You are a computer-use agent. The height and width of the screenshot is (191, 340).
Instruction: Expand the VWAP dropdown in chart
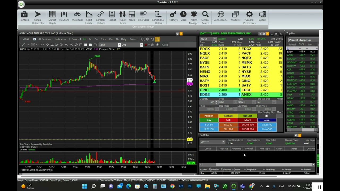pyautogui.click(x=27, y=39)
